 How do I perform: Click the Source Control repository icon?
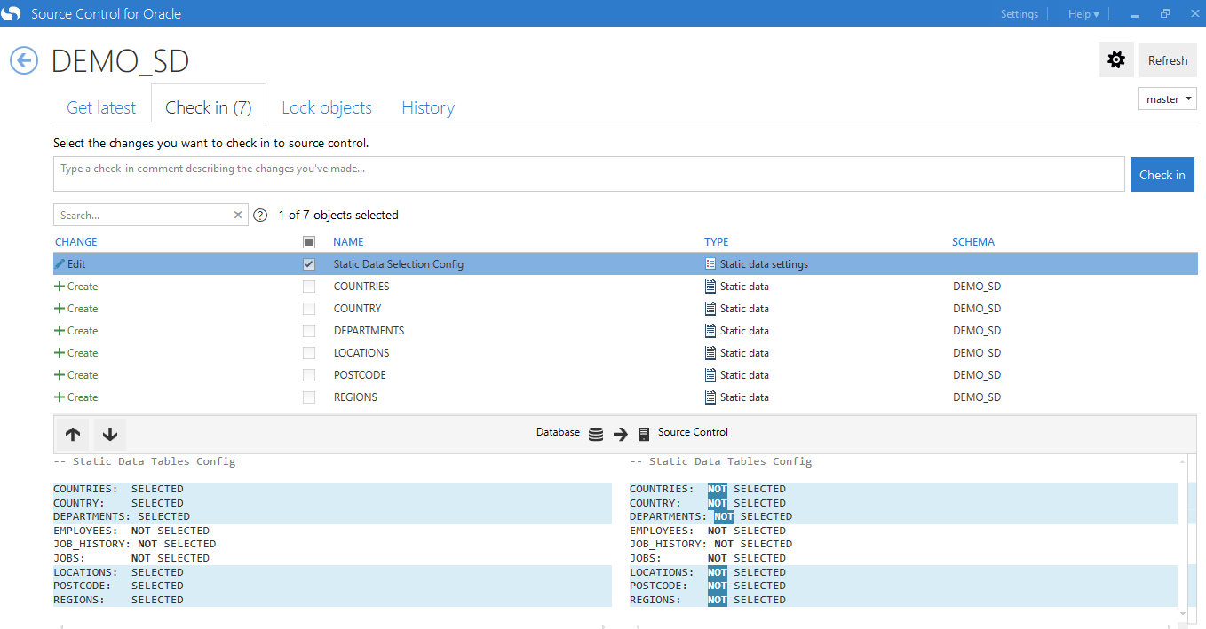pyautogui.click(x=644, y=434)
